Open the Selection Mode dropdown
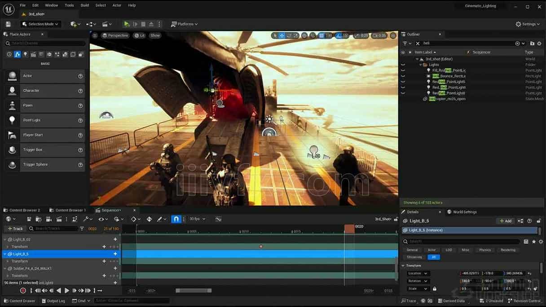Image resolution: width=546 pixels, height=307 pixels. point(40,24)
